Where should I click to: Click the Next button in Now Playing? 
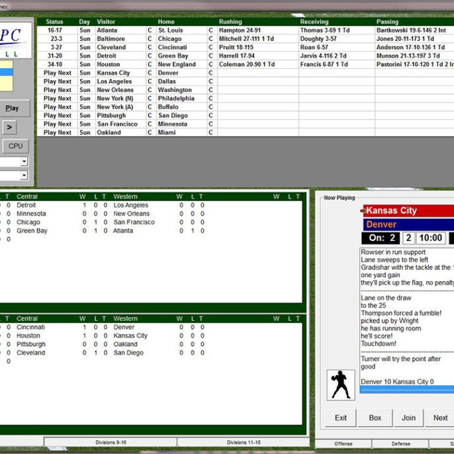point(440,418)
